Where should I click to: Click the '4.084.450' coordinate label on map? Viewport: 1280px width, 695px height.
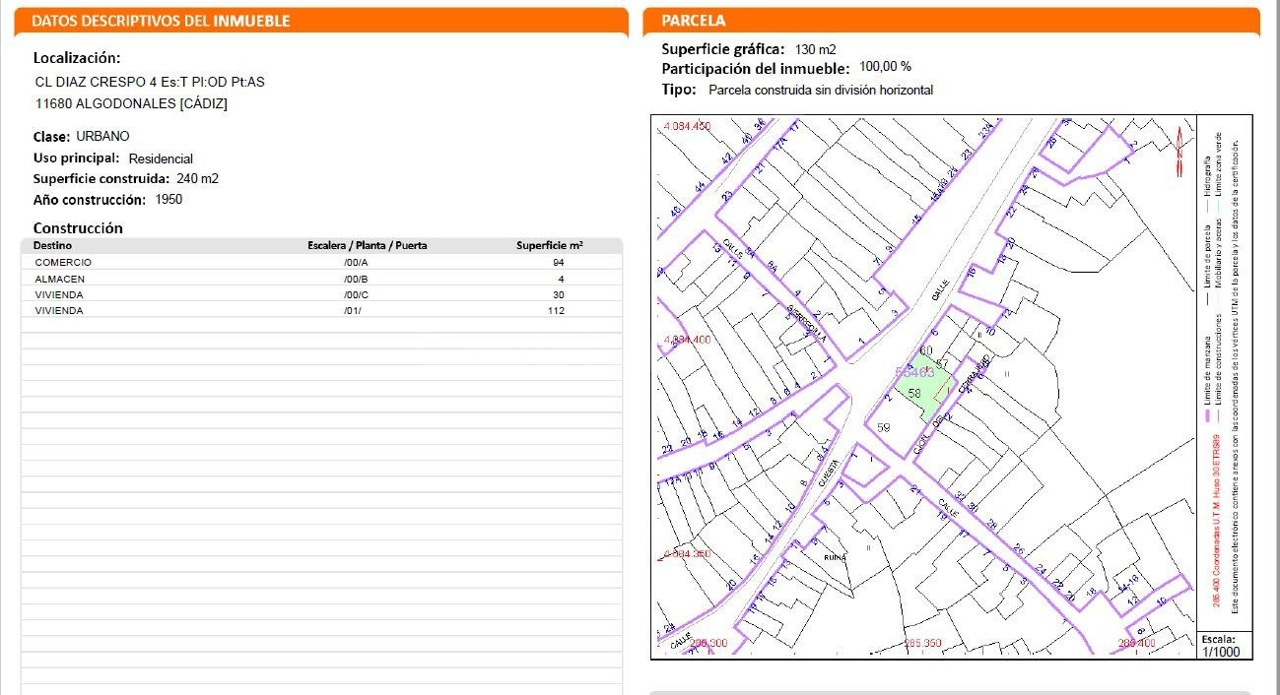[x=686, y=126]
